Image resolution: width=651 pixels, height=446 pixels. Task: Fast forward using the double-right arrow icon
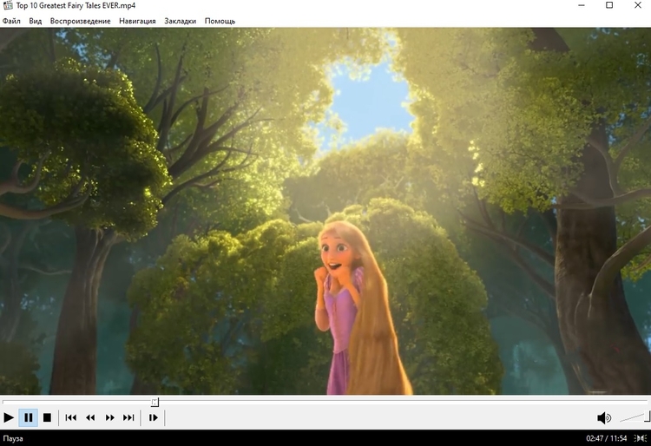click(110, 417)
